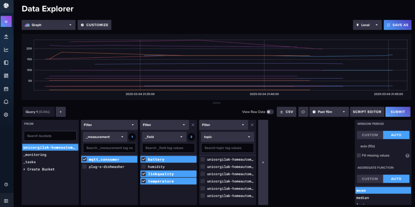The width and height of the screenshot is (415, 207).
Task: Switch window period to Custom tab
Action: click(370, 135)
